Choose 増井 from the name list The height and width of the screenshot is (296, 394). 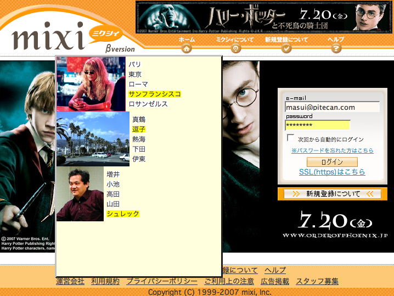pyautogui.click(x=113, y=174)
